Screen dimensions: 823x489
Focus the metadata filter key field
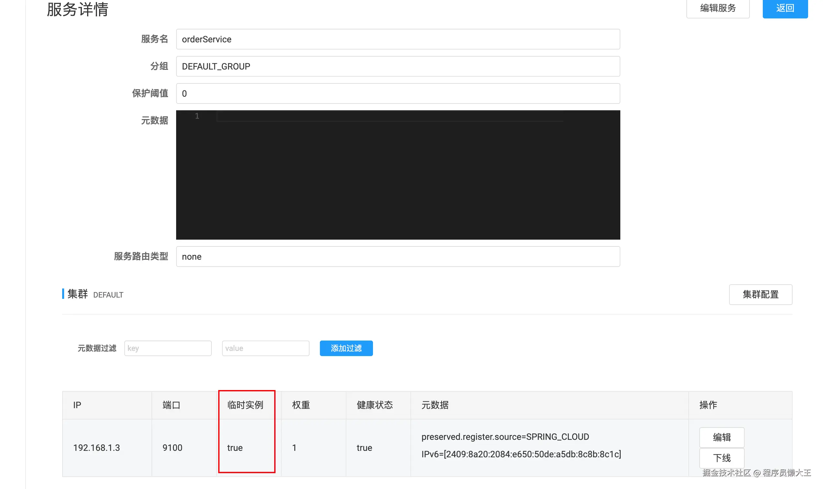coord(168,348)
